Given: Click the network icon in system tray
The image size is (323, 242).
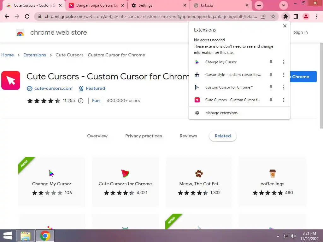Looking at the screenshot, I should click(286, 236).
